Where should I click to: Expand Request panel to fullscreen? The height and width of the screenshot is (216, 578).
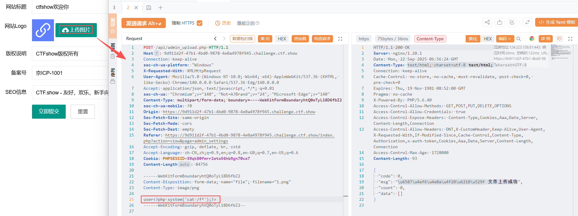[340, 39]
